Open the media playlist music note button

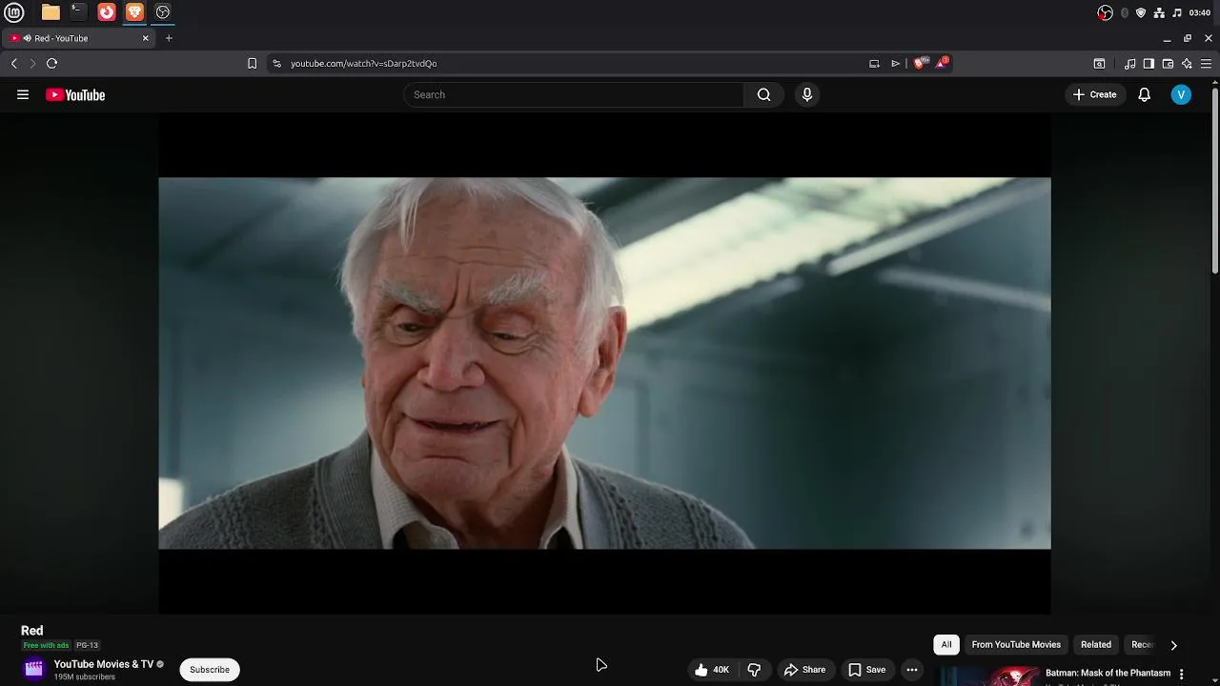coord(1130,63)
